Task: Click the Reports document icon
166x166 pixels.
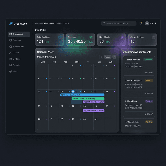Action: (11, 65)
